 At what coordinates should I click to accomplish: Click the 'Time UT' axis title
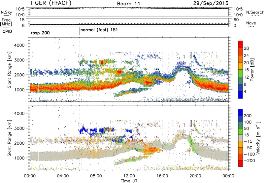point(129,181)
